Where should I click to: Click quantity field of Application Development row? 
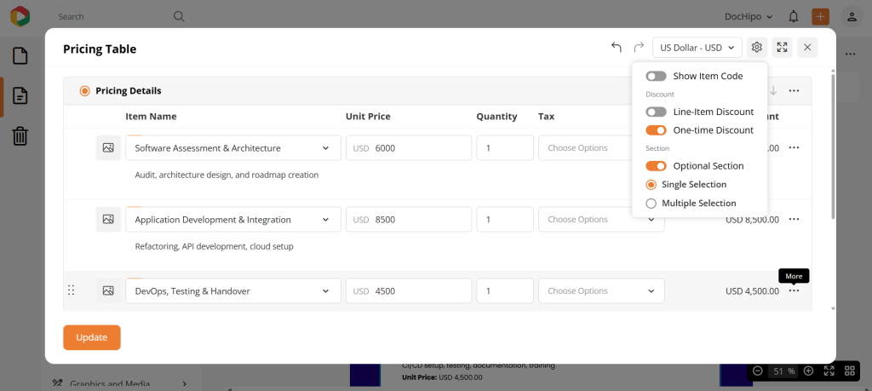(505, 219)
